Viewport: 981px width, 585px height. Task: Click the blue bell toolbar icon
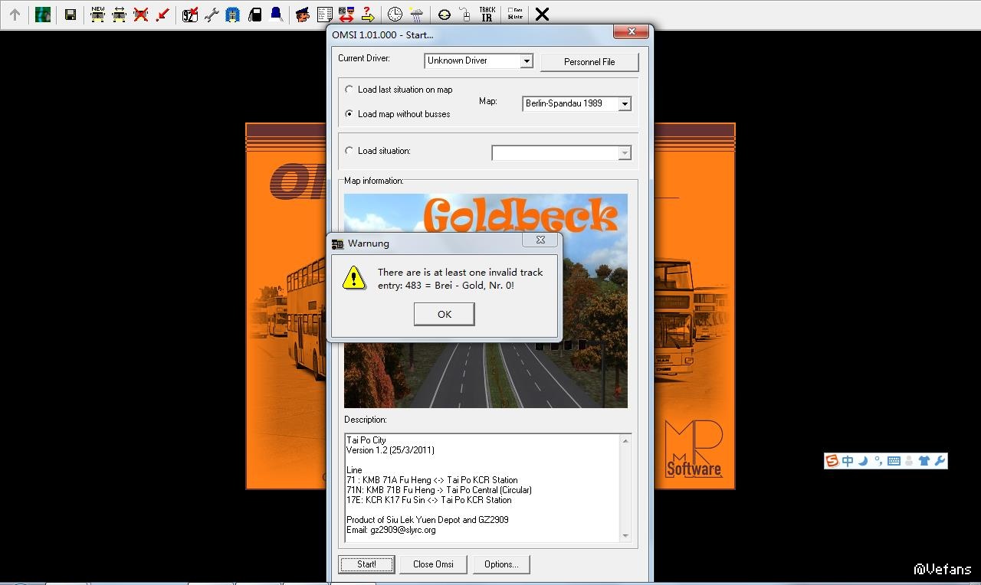click(x=276, y=15)
